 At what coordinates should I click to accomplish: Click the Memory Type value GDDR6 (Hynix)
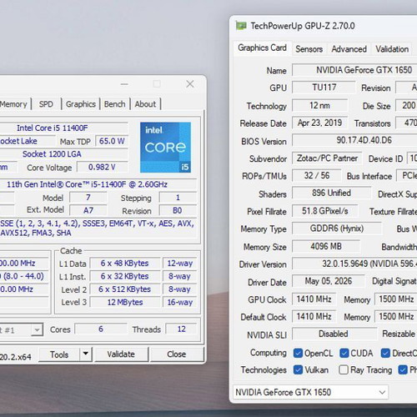pyautogui.click(x=337, y=229)
